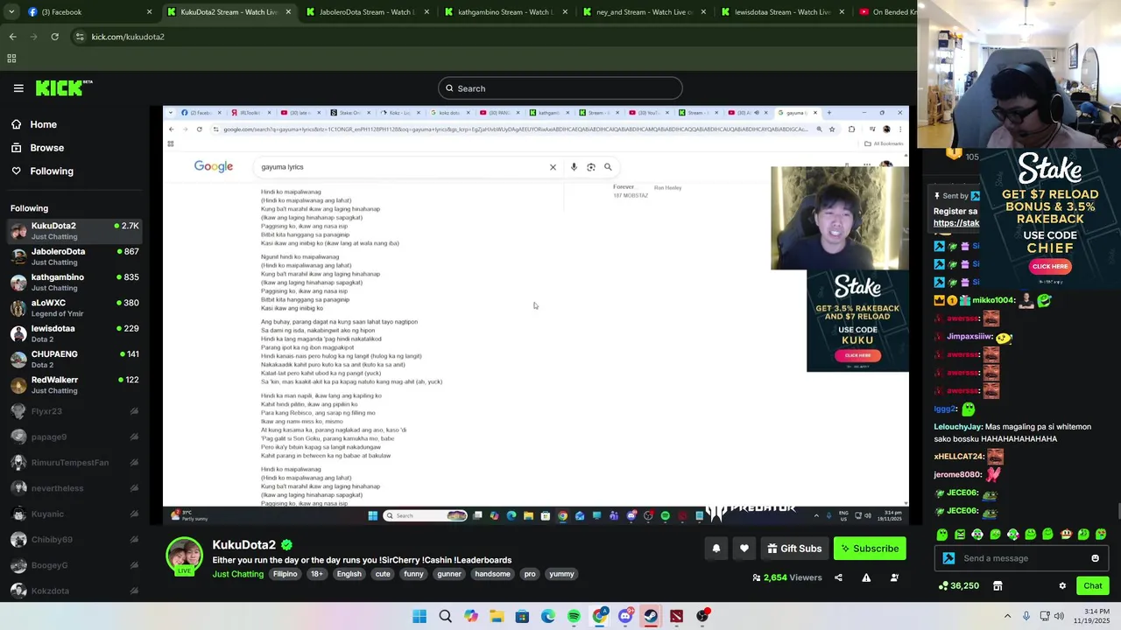Toggle stream notifications bell

pyautogui.click(x=716, y=549)
